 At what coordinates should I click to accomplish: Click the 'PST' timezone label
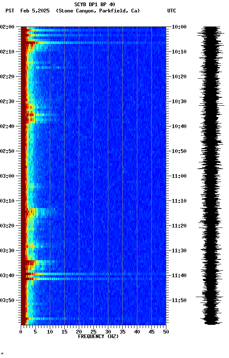(x=10, y=11)
